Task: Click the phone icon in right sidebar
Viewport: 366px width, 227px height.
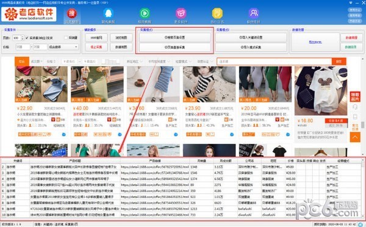Action: [355, 117]
